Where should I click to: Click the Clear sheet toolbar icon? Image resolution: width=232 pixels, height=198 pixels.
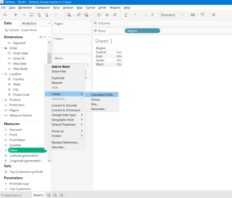click(x=86, y=15)
